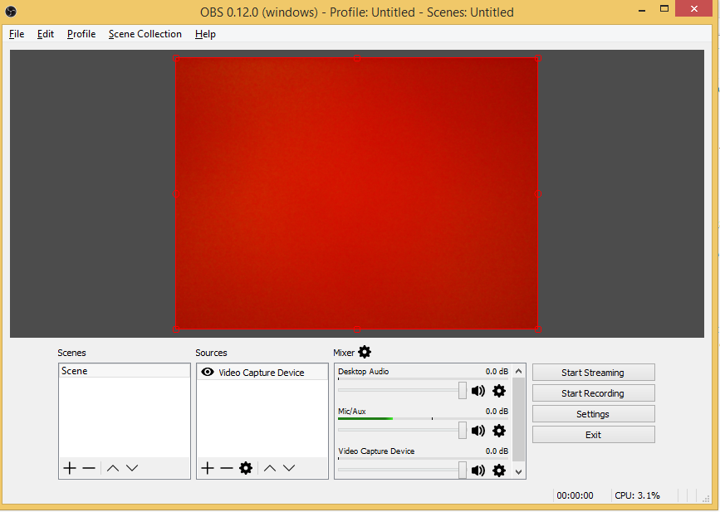
Task: Adjust the Desktop Audio volume slider
Action: [x=463, y=391]
